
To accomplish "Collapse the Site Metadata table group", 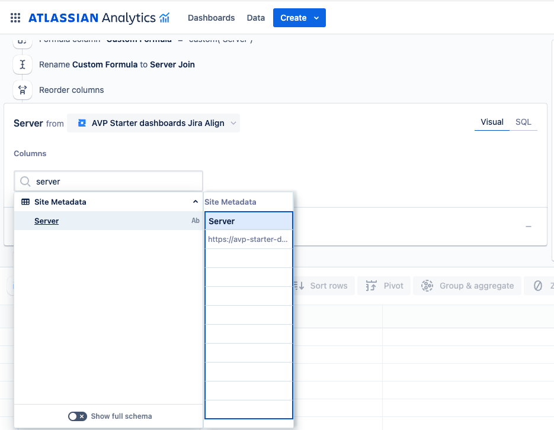I will click(x=196, y=202).
